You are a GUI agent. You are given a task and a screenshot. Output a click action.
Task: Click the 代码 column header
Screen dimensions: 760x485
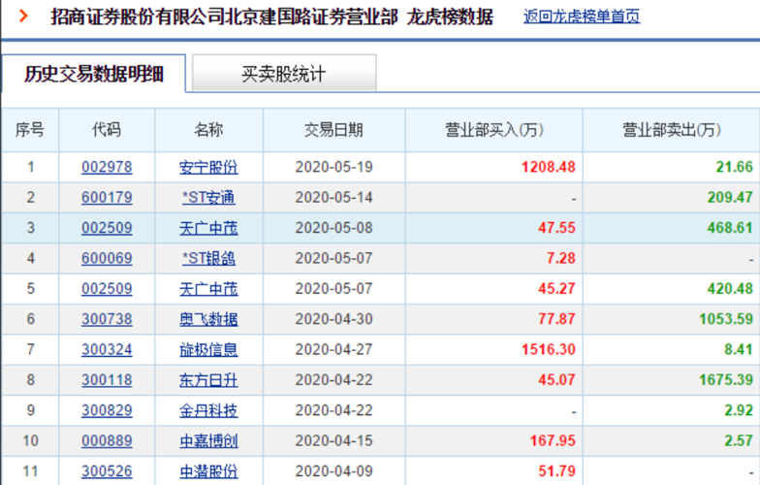pos(107,130)
